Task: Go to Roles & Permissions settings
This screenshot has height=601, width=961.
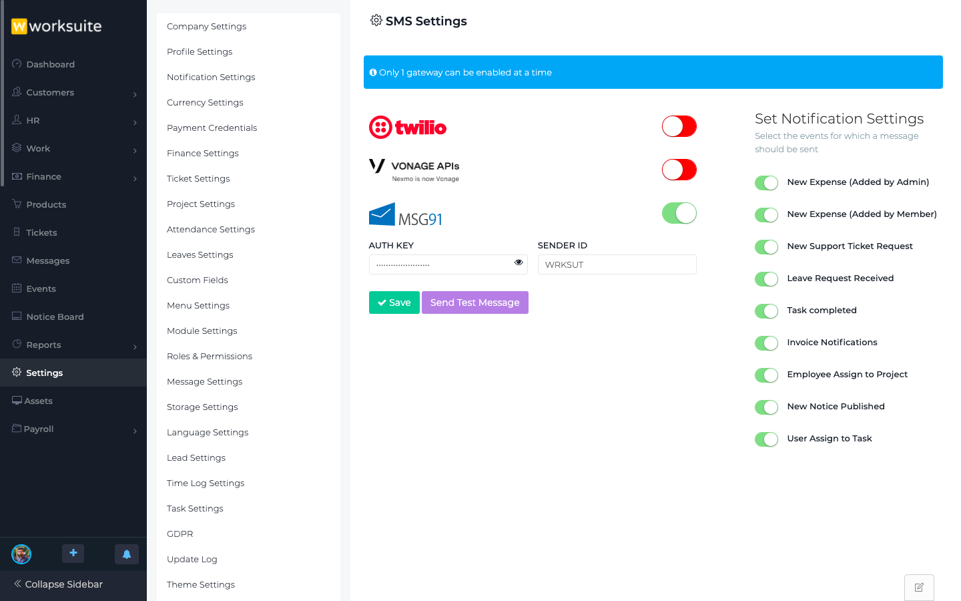Action: point(210,357)
